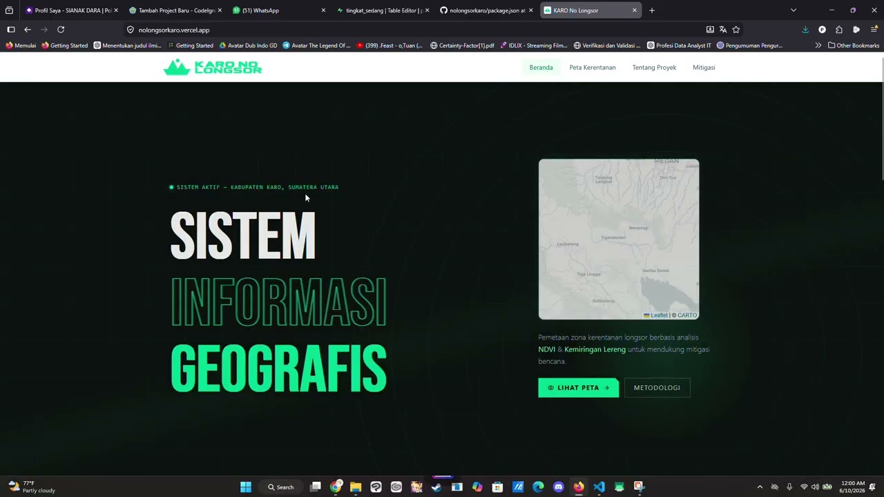Click the LIHAT PETA button
The image size is (884, 497).
[x=578, y=388]
